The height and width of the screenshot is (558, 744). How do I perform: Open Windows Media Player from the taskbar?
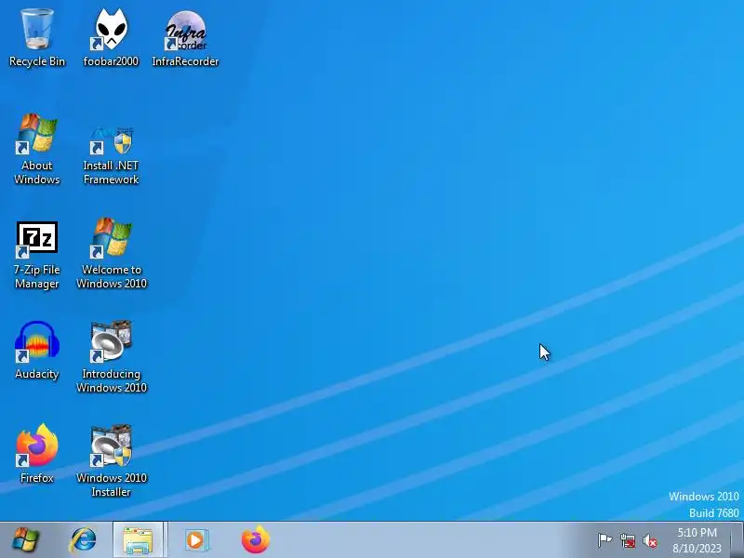(x=195, y=540)
